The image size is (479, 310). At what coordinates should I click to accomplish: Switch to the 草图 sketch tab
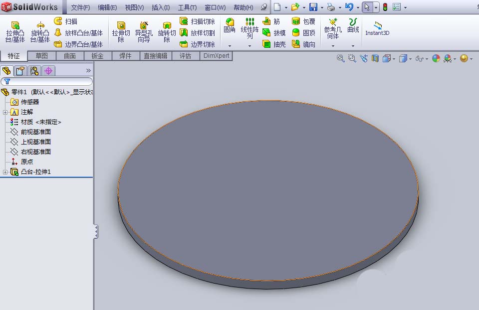[41, 56]
